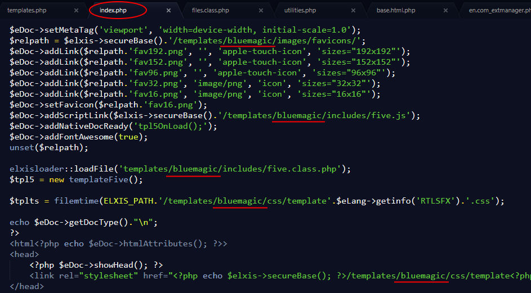Open the base.html.php tab
The height and width of the screenshot is (293, 531).
pyautogui.click(x=396, y=10)
